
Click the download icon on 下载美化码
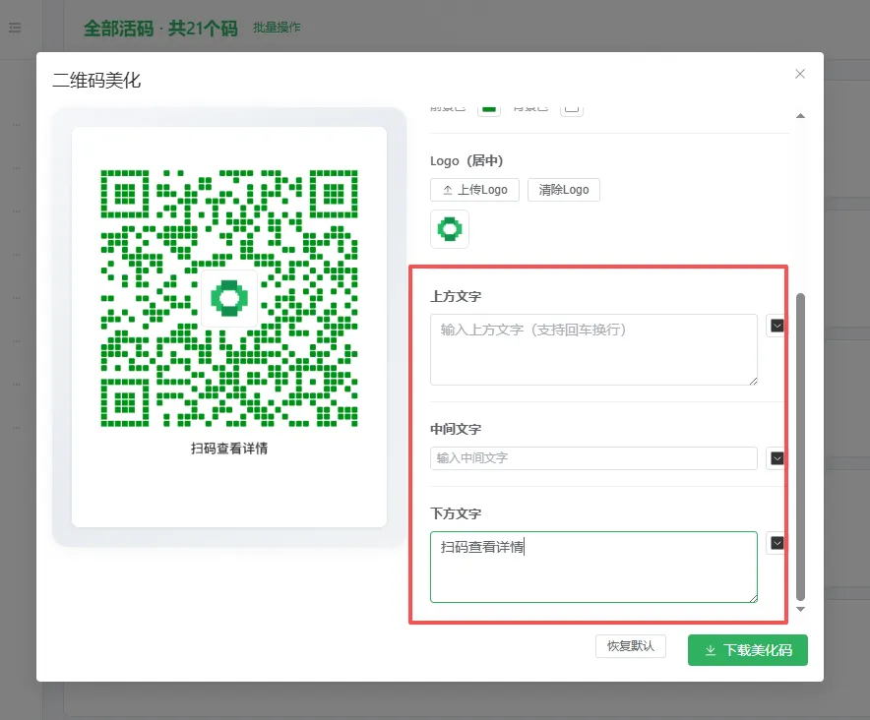711,650
